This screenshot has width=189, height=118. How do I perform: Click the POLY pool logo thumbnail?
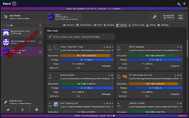click(56, 48)
